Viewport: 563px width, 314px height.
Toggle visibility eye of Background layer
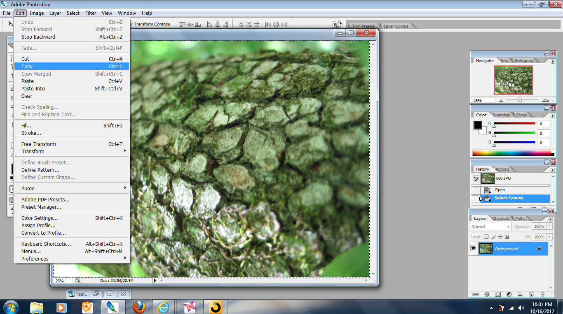point(473,248)
